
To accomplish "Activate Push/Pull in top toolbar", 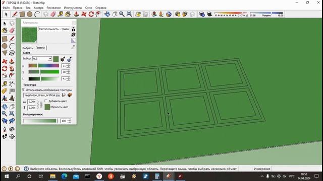I will pos(76,14).
